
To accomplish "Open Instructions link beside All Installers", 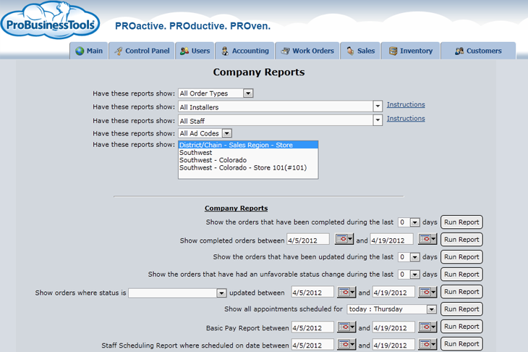I will 406,105.
